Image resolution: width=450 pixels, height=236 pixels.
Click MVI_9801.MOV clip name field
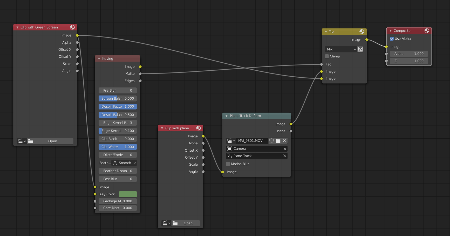tap(252, 141)
